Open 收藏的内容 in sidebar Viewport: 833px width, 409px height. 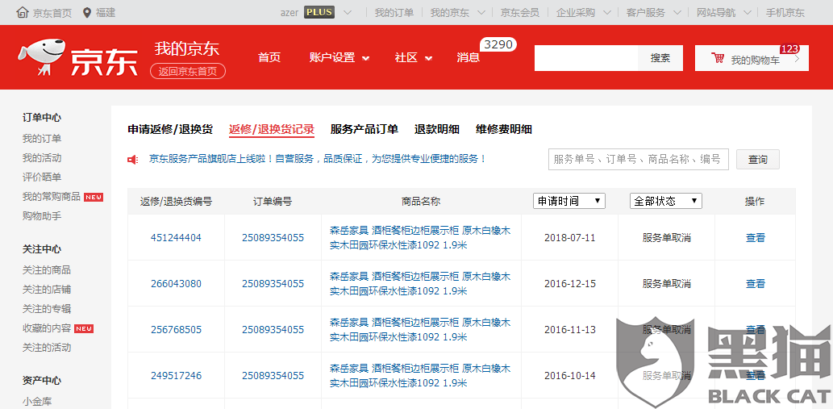pyautogui.click(x=46, y=328)
